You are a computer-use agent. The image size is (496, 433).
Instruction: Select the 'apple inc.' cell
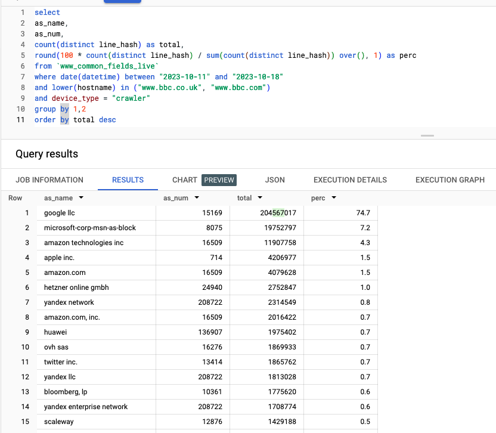96,257
